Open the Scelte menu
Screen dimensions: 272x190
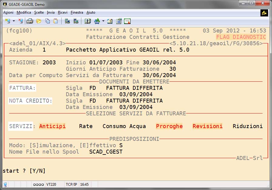coord(39,12)
